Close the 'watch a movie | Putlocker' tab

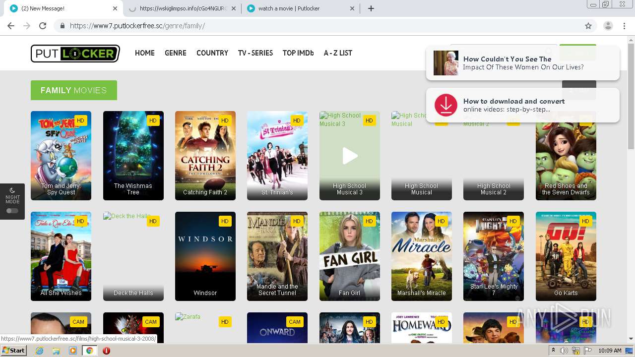(x=352, y=8)
